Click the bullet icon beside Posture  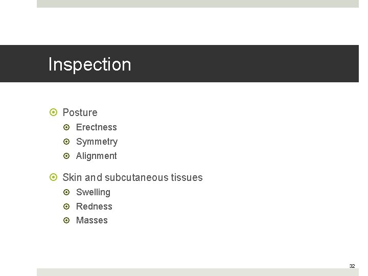(54, 112)
